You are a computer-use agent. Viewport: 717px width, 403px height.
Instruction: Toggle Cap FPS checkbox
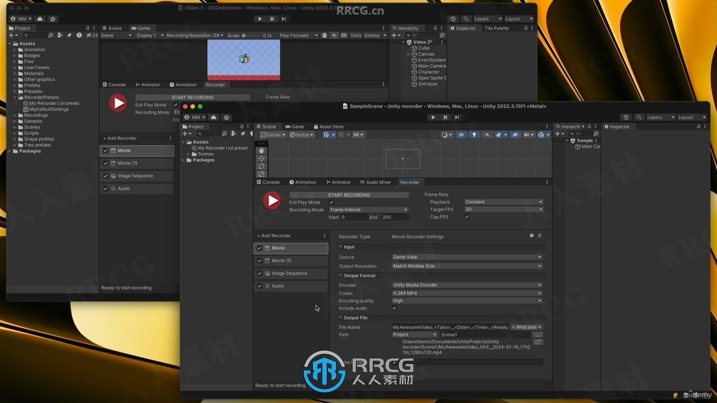click(x=467, y=217)
